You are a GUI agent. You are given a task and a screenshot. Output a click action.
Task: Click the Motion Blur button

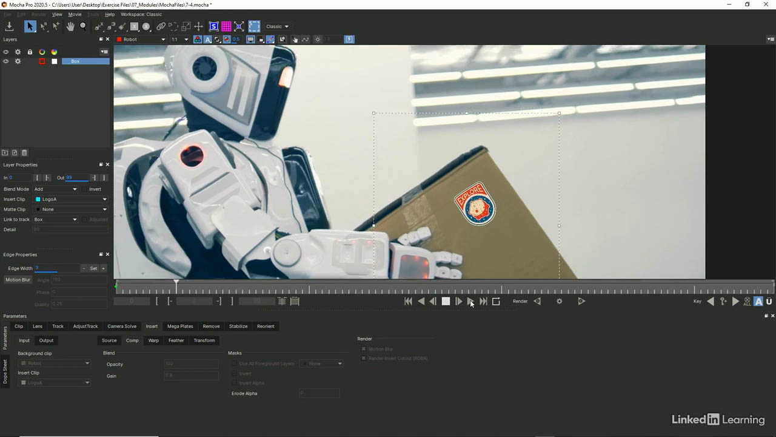pos(18,280)
